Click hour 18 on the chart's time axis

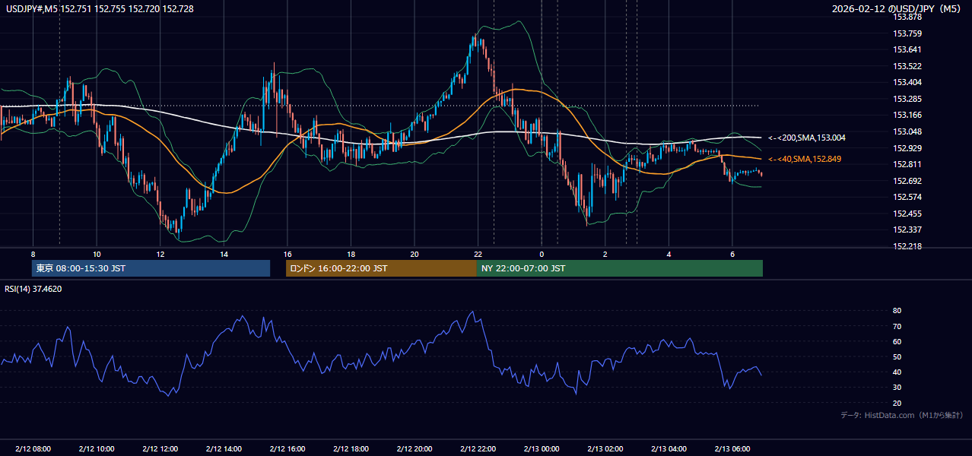click(351, 254)
